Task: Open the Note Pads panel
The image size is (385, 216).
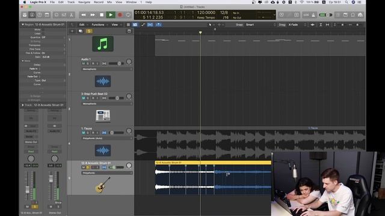Action: click(345, 15)
